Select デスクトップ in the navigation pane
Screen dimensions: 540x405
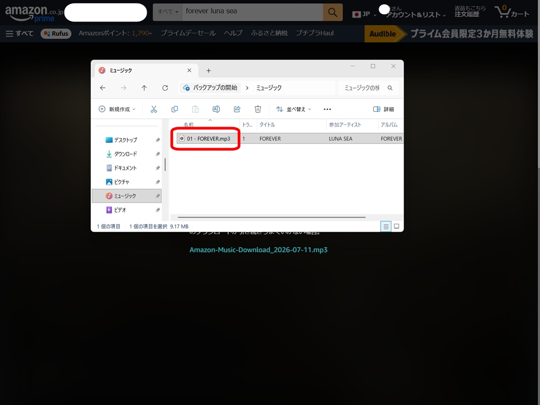127,140
